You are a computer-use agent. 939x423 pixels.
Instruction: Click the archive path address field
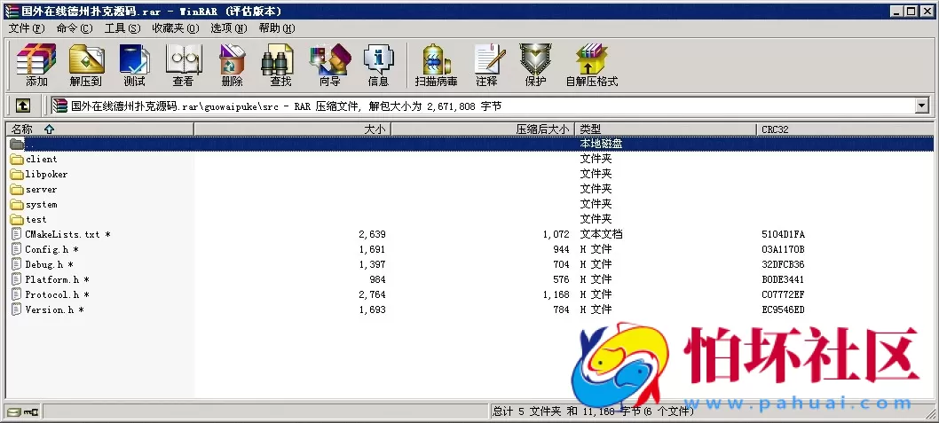pos(483,106)
